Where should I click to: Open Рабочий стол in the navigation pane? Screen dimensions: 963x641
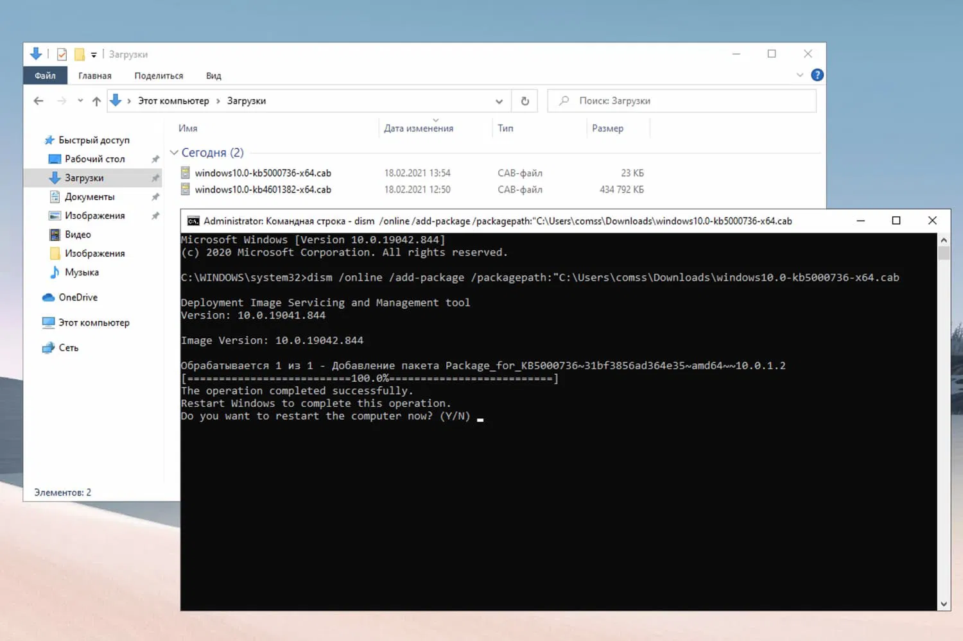[94, 159]
